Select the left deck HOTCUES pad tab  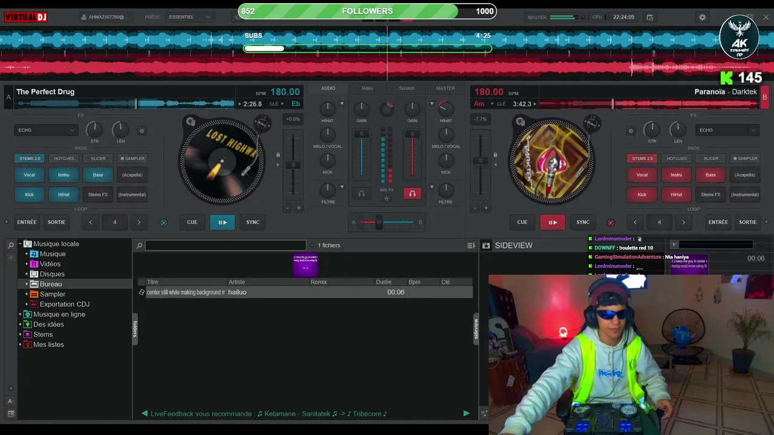click(63, 158)
